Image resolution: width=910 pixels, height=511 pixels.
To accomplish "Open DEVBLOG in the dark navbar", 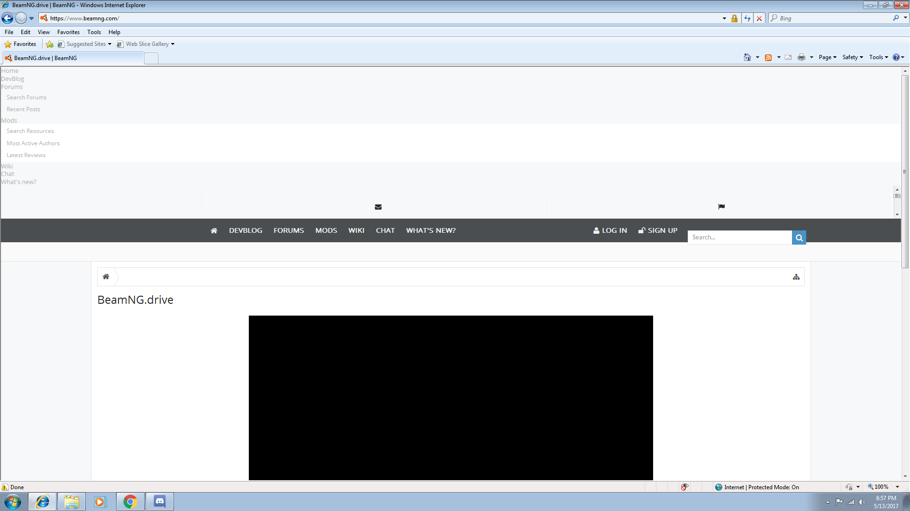I will pyautogui.click(x=246, y=230).
